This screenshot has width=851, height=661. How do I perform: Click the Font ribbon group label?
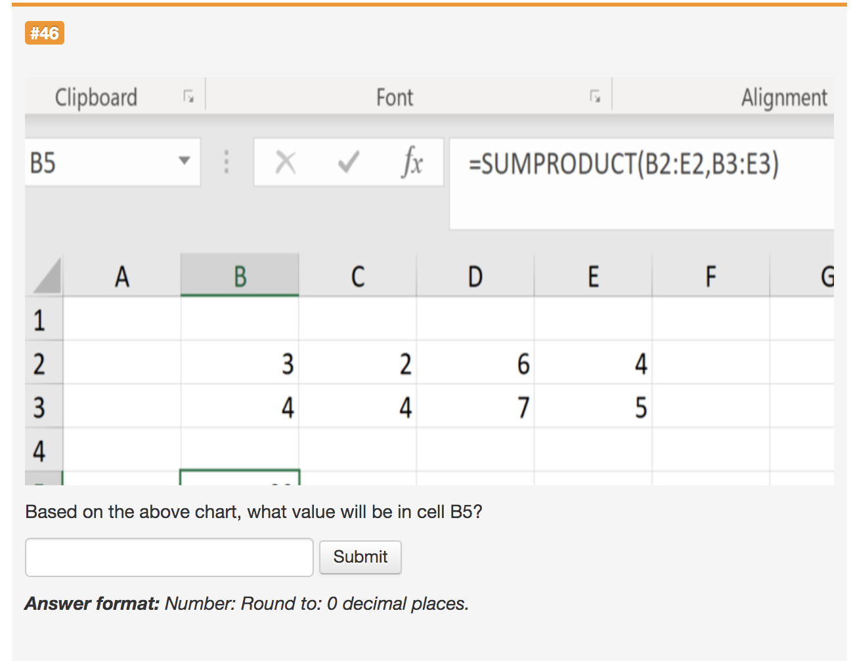click(x=394, y=97)
